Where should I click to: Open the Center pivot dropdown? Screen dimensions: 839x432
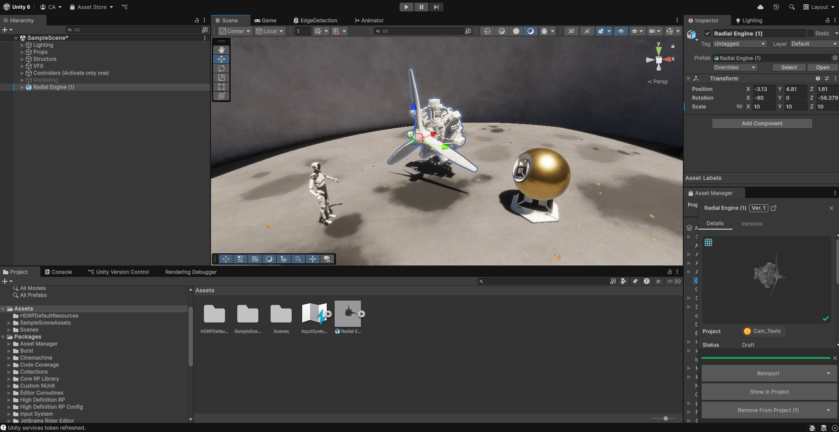(235, 31)
